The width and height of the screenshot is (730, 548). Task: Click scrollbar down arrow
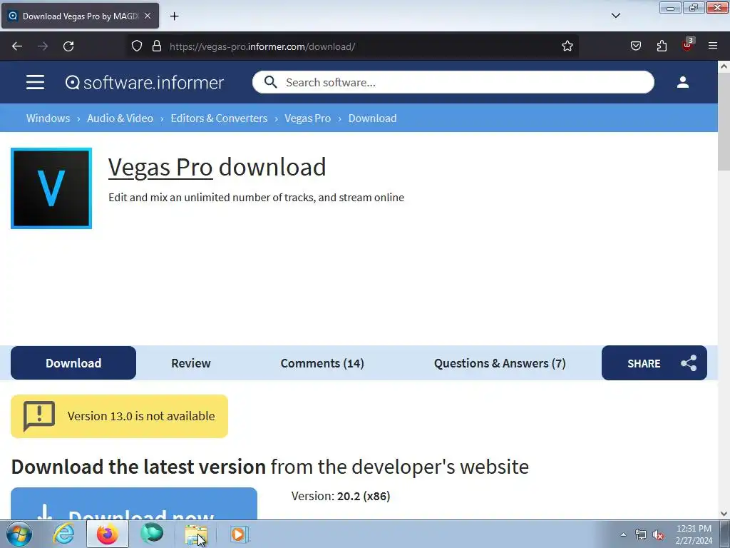click(724, 514)
